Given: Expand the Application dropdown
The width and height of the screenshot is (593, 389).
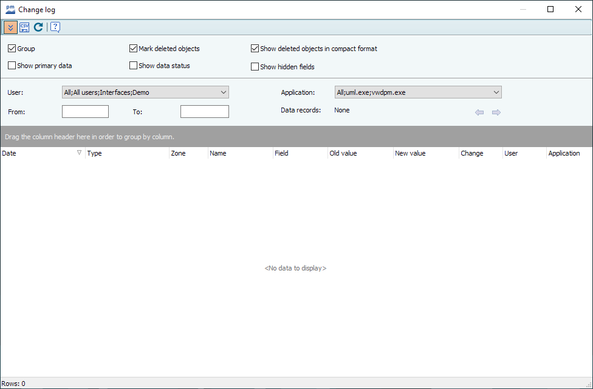Looking at the screenshot, I should pos(496,92).
